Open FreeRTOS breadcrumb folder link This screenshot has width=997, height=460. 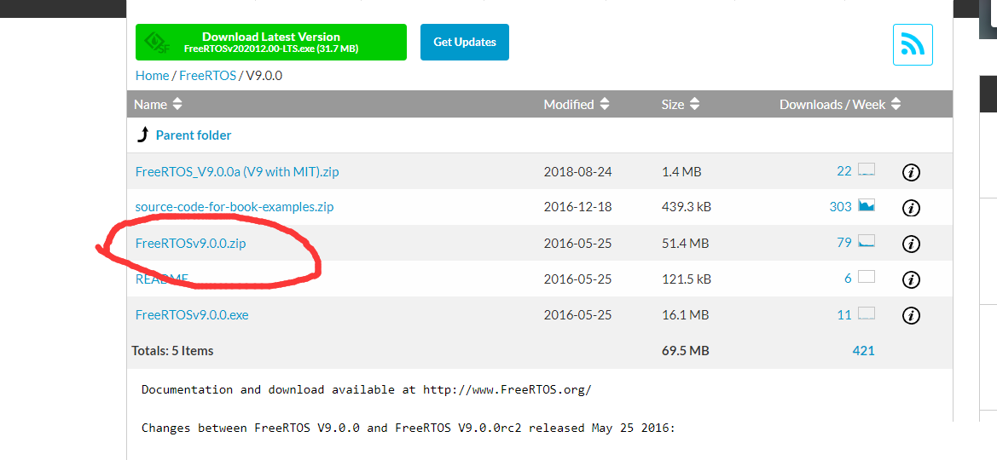[x=206, y=76]
